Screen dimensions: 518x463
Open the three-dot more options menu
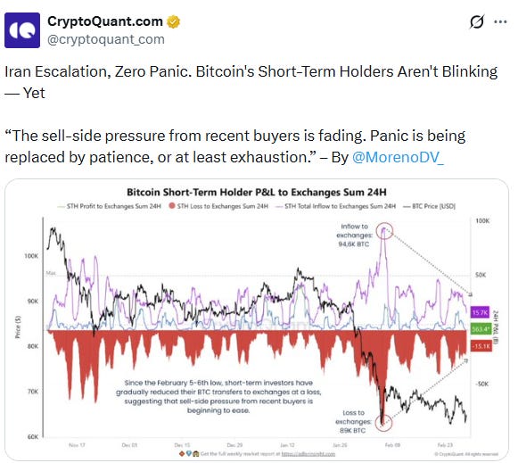tap(500, 21)
